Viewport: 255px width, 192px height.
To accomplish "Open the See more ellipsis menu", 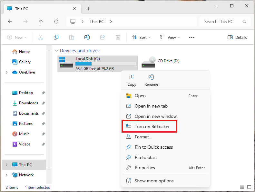I will coord(192,38).
